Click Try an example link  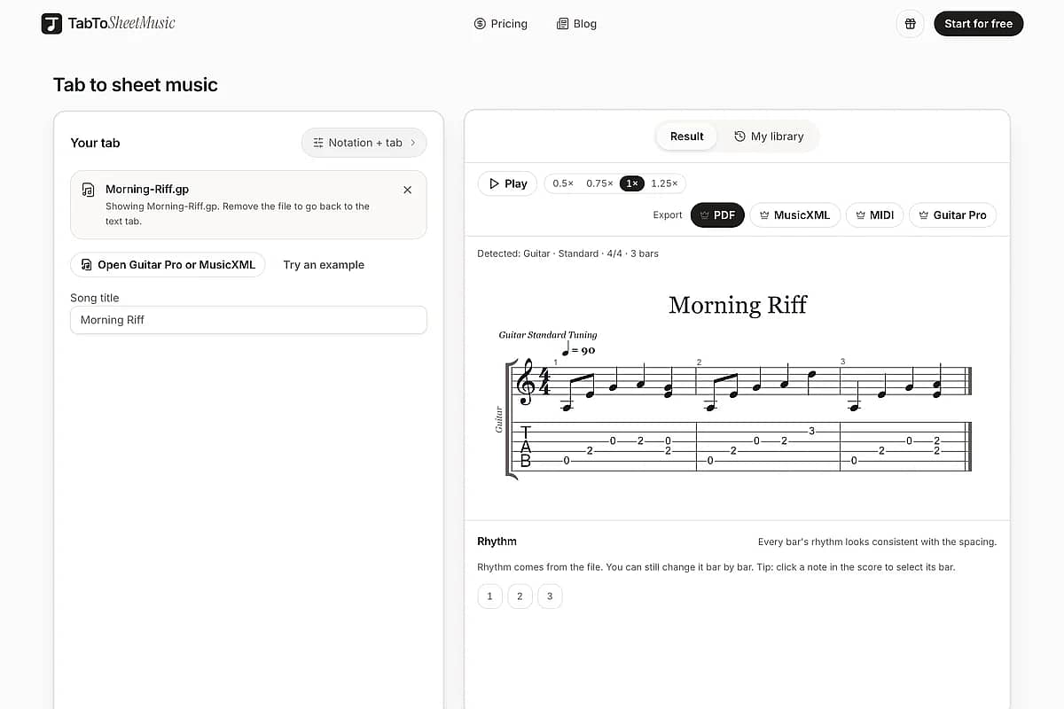click(x=324, y=265)
